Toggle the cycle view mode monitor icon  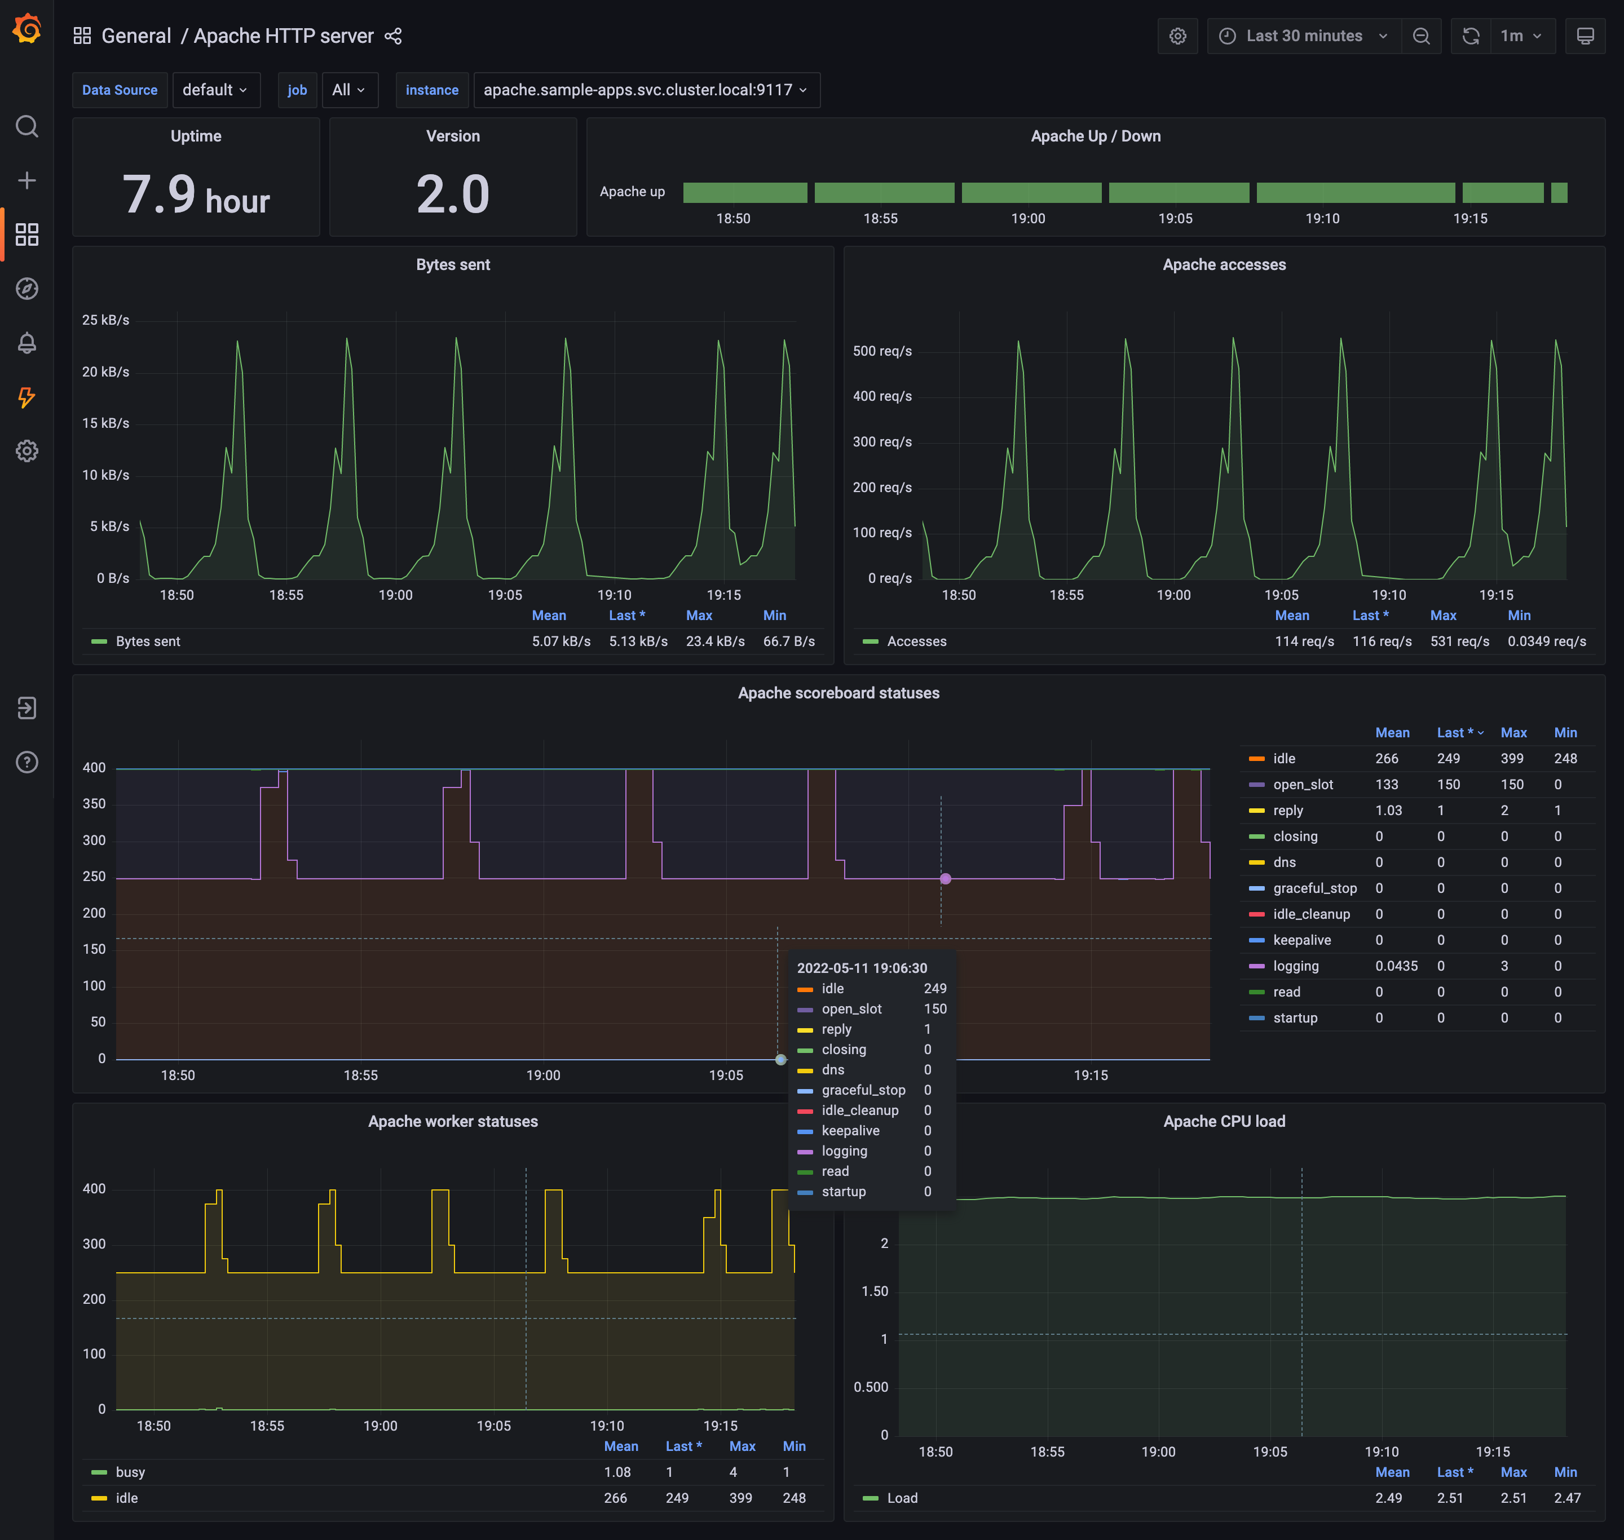pos(1585,36)
